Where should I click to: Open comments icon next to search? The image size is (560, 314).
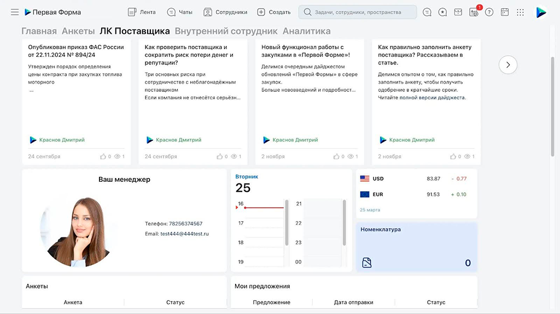click(x=427, y=12)
